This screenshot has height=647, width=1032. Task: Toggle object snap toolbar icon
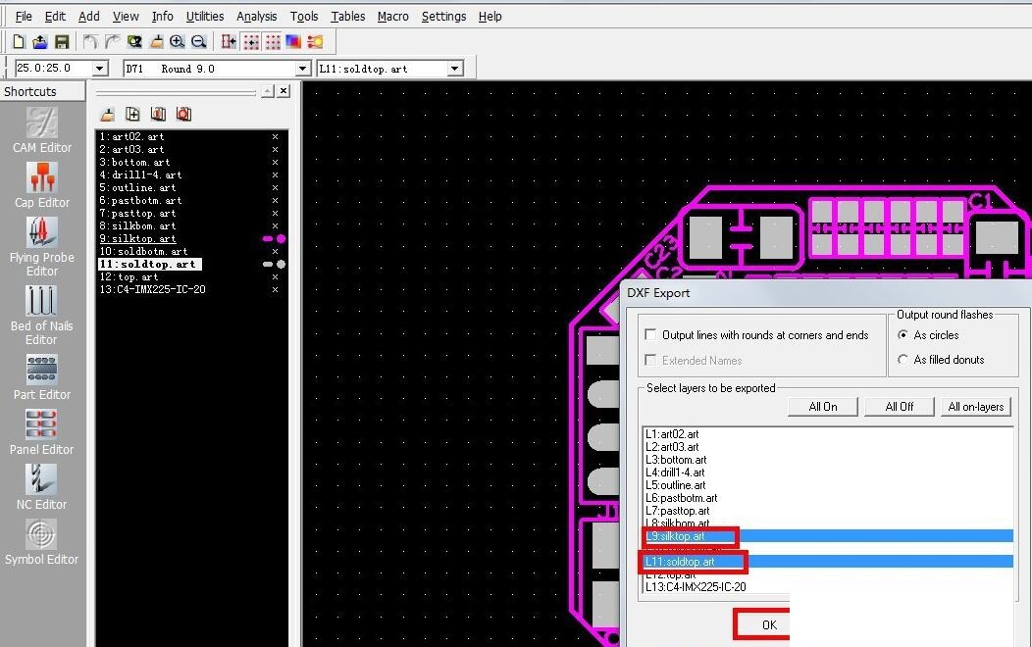pyautogui.click(x=229, y=42)
